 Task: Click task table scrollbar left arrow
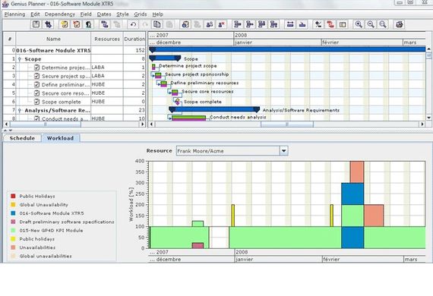tap(6, 124)
